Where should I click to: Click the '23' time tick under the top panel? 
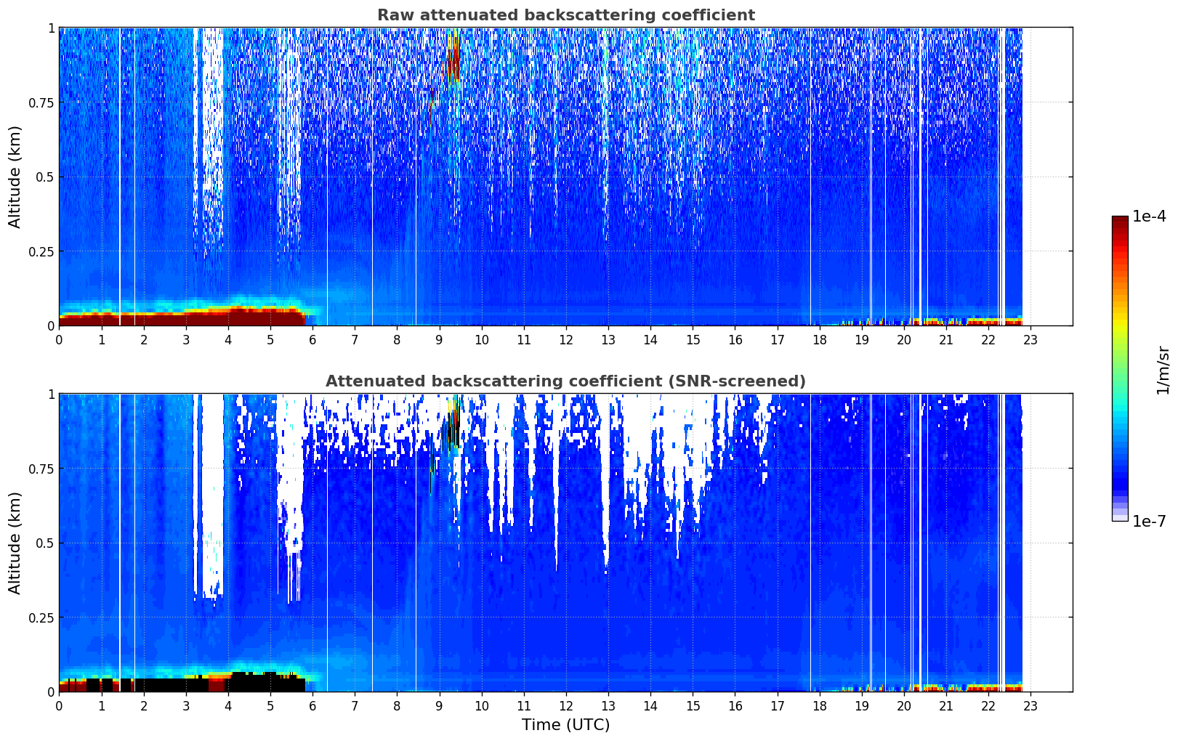point(1030,339)
